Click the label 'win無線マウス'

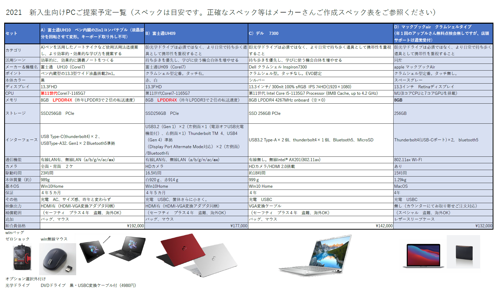point(54,239)
